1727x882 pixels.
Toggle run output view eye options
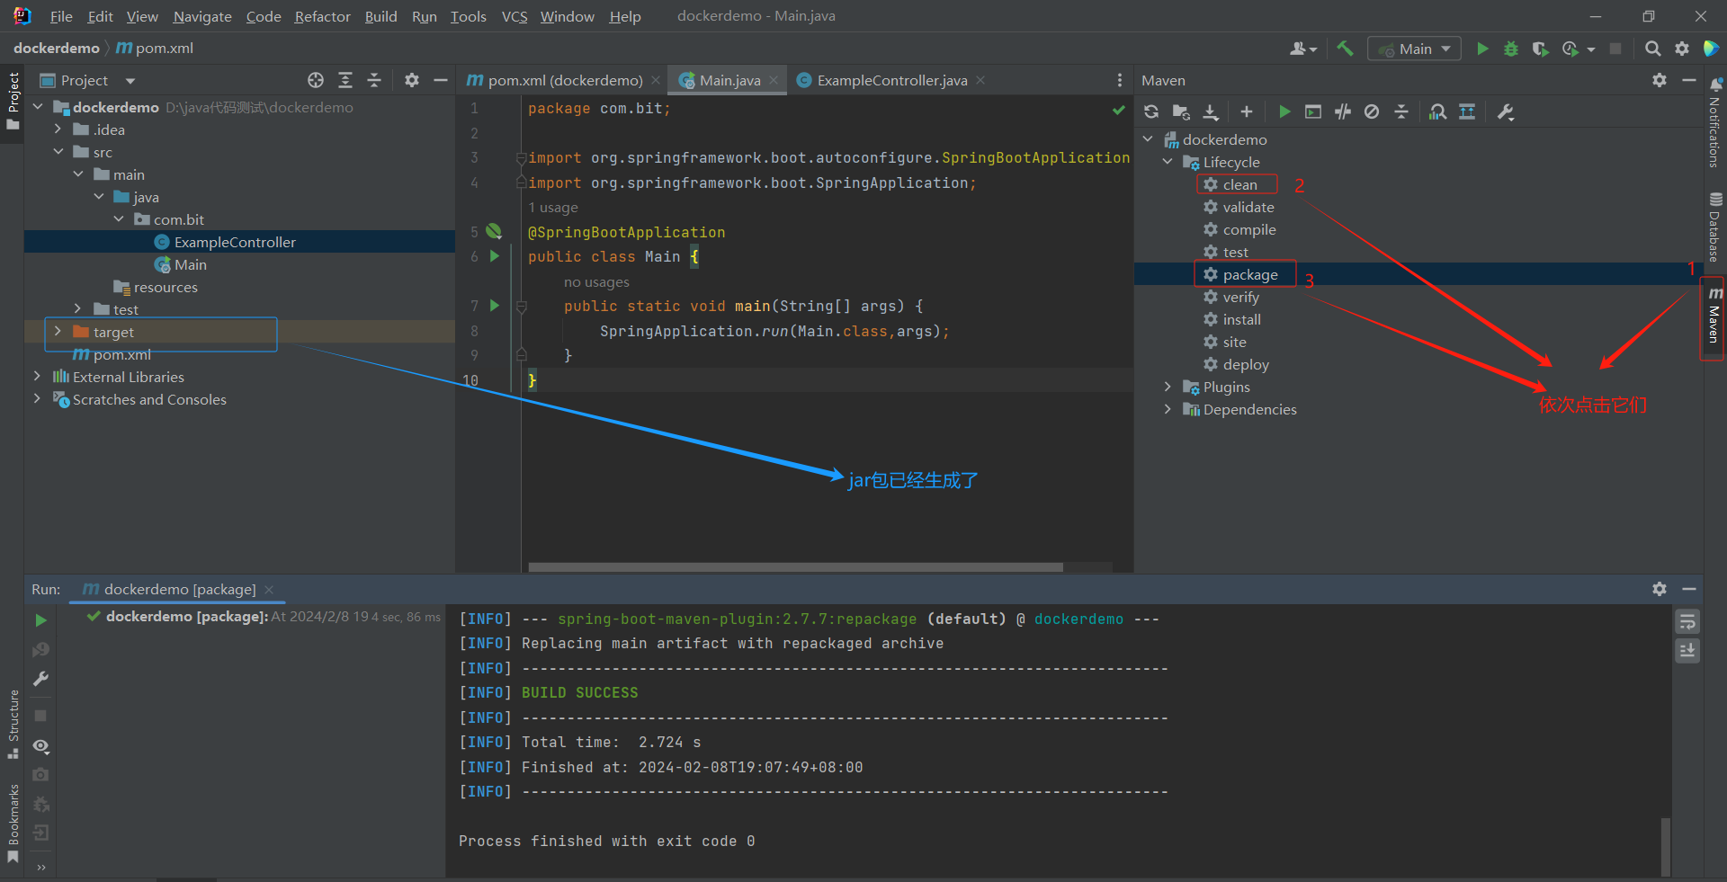[x=40, y=746]
